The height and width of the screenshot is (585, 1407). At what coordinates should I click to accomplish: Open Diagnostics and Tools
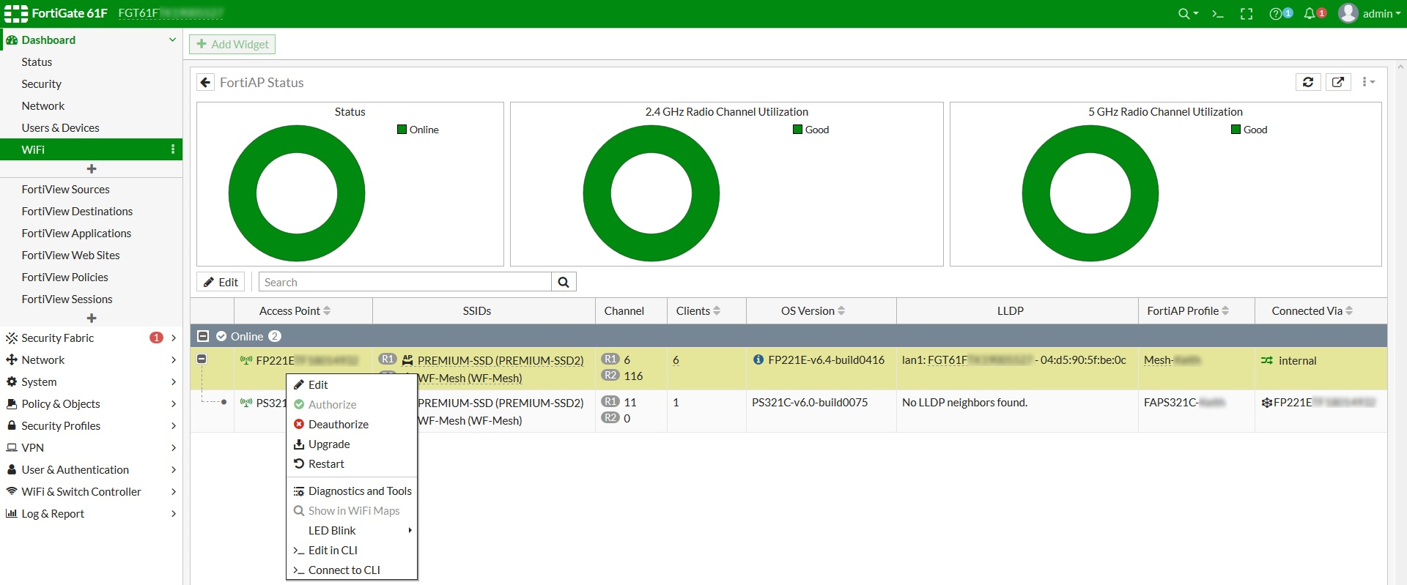click(x=352, y=491)
